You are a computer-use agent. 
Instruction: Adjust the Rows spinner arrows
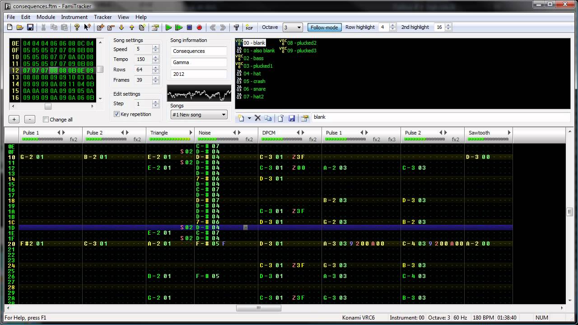point(156,70)
